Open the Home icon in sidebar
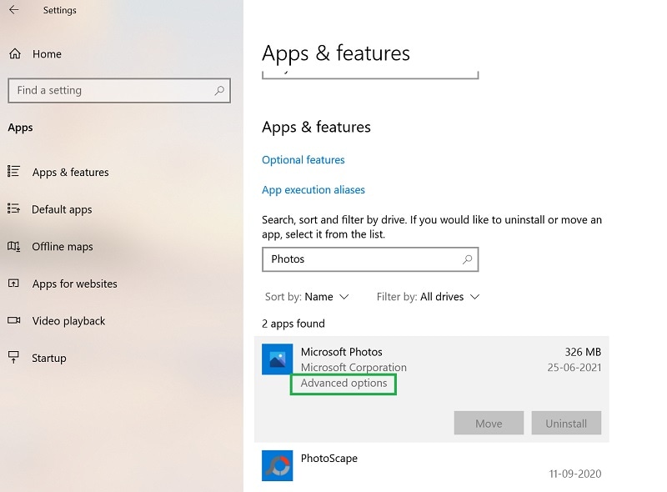This screenshot has width=667, height=492. 15,53
